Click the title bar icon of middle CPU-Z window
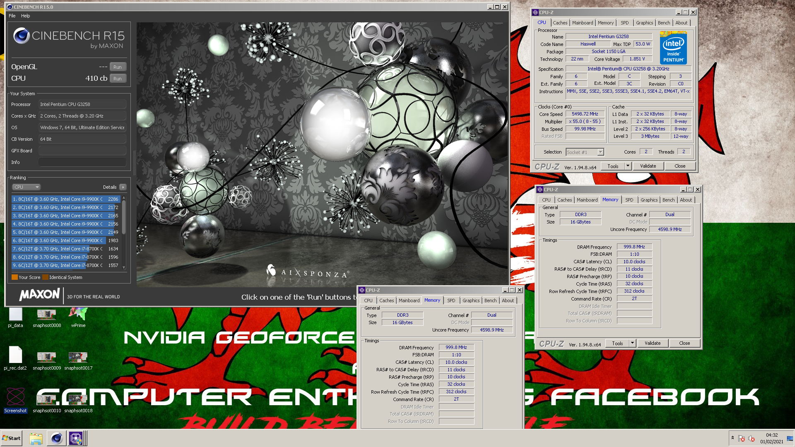The image size is (795, 447). 540,190
